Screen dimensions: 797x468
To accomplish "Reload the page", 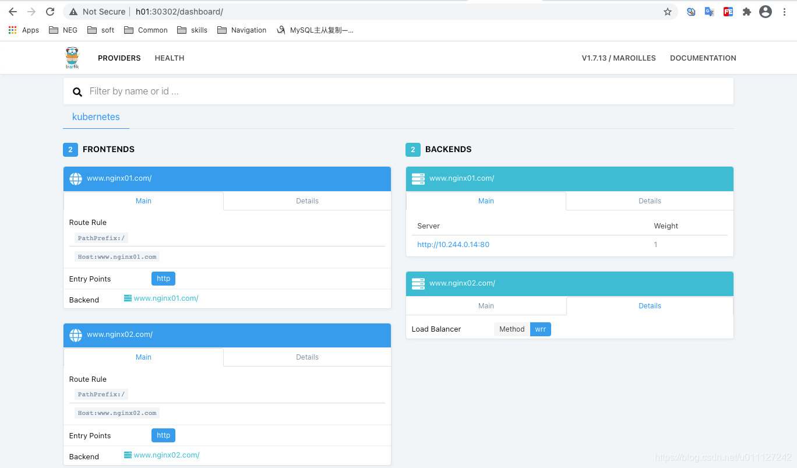I will click(50, 12).
